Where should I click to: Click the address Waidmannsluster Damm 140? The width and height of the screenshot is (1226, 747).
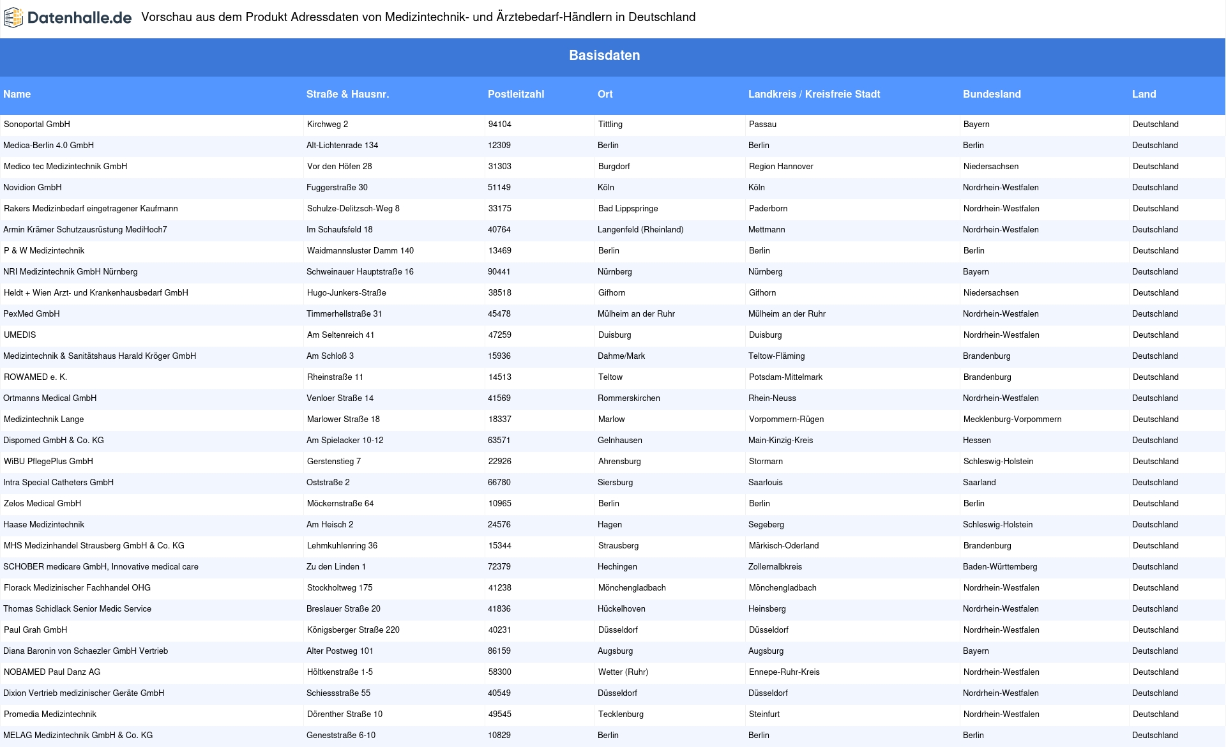click(360, 251)
